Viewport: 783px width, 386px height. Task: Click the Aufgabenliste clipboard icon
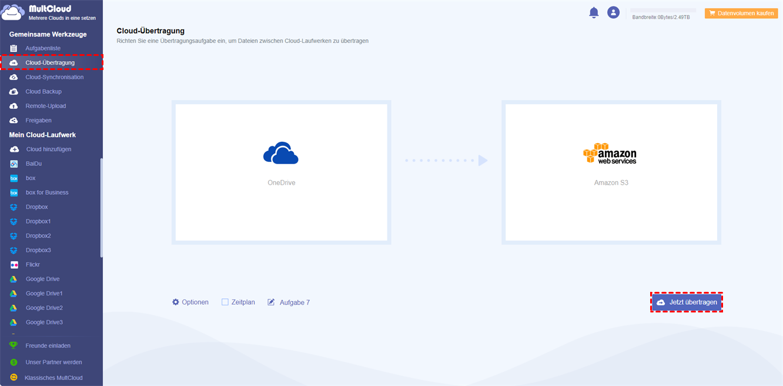tap(14, 48)
